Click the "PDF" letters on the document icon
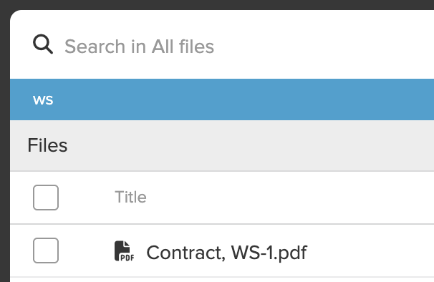 [x=127, y=258]
